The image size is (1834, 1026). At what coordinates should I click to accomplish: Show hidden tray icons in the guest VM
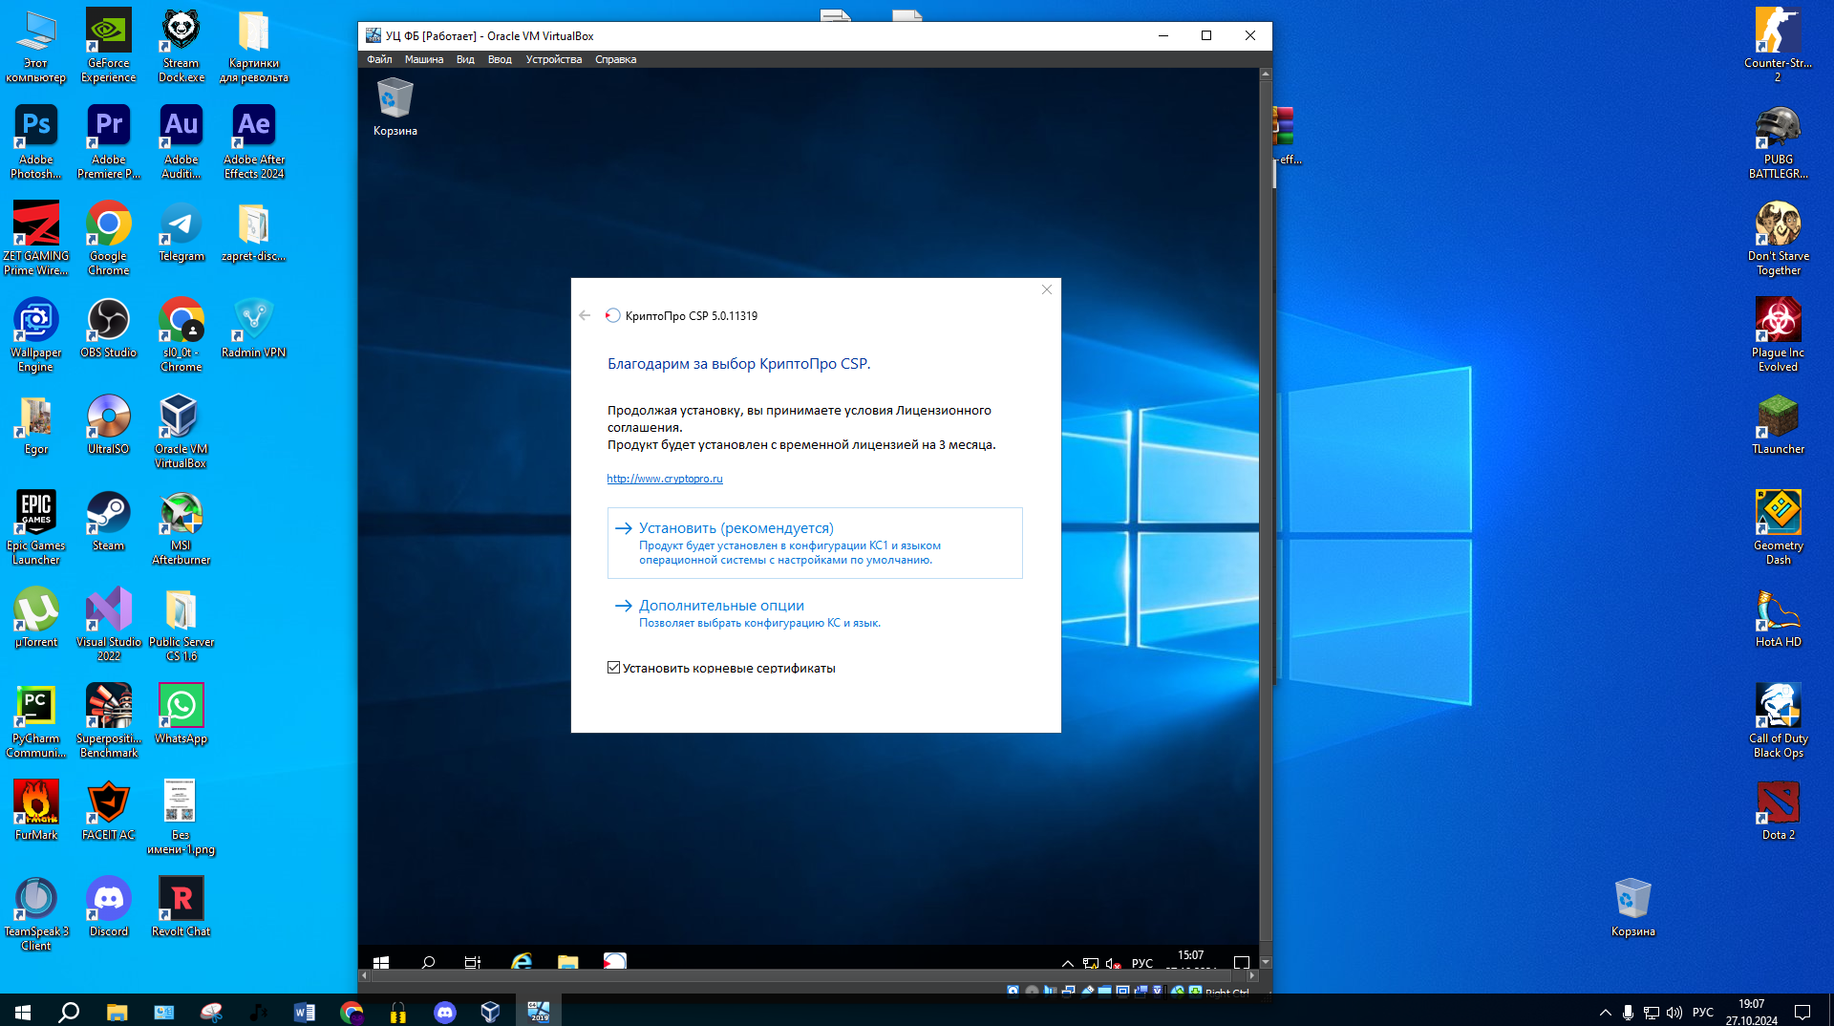(x=1068, y=963)
